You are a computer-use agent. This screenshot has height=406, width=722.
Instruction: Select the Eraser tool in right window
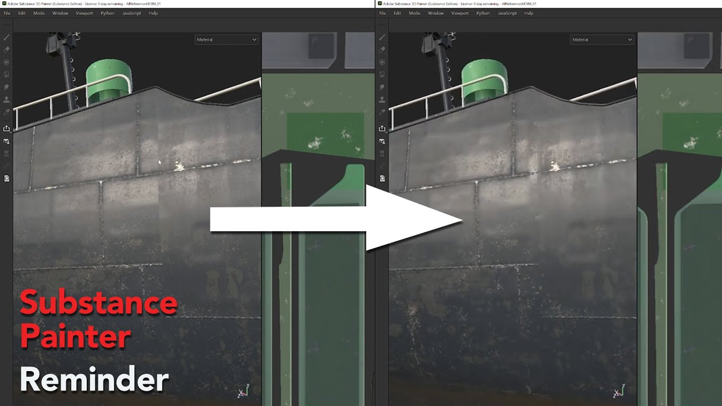coord(382,50)
